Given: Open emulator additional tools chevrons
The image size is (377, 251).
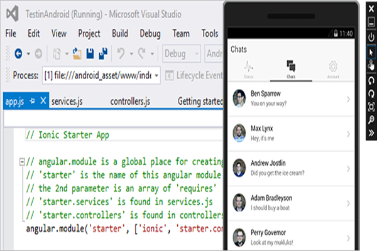Looking at the screenshot, I should coord(371,132).
